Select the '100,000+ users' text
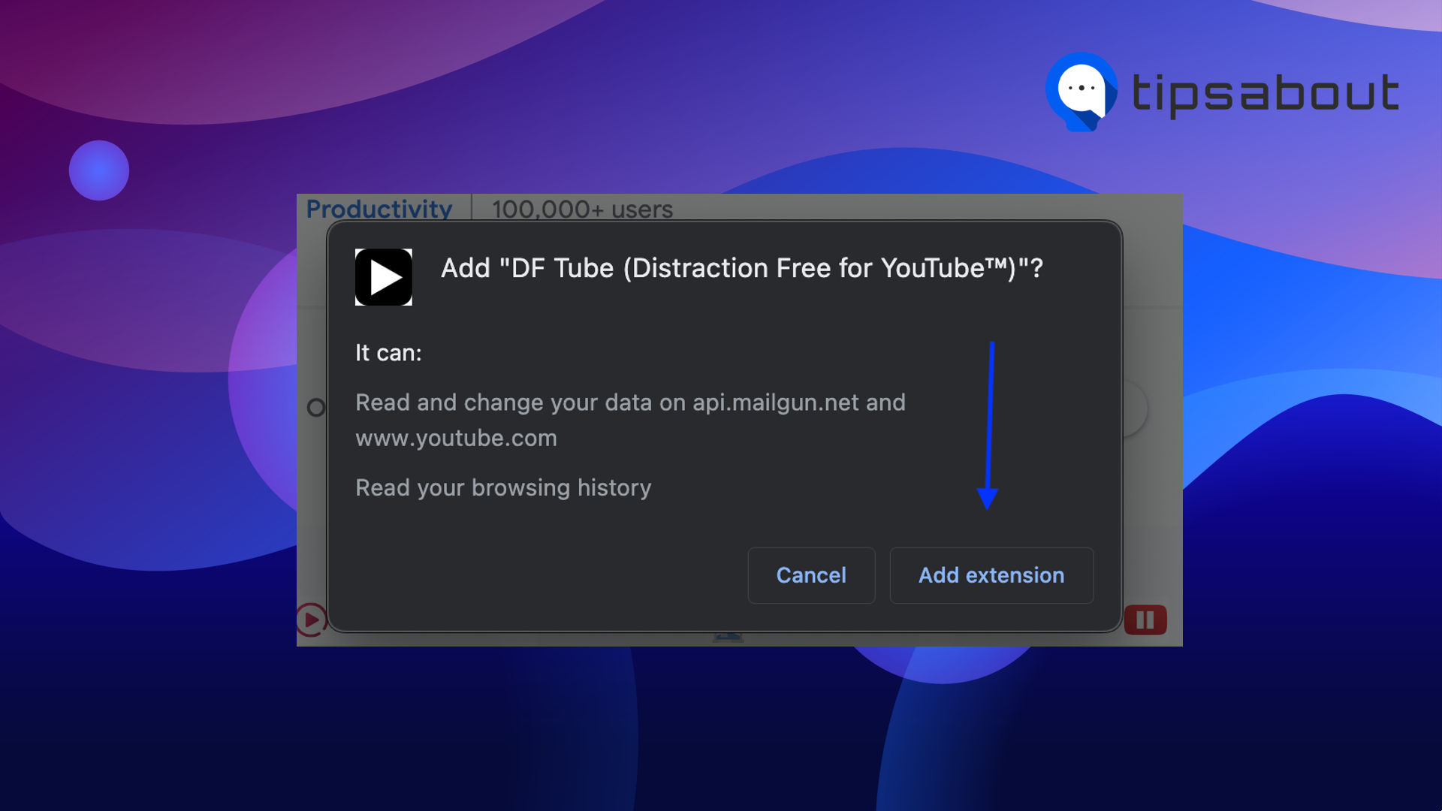This screenshot has height=811, width=1442. (582, 209)
